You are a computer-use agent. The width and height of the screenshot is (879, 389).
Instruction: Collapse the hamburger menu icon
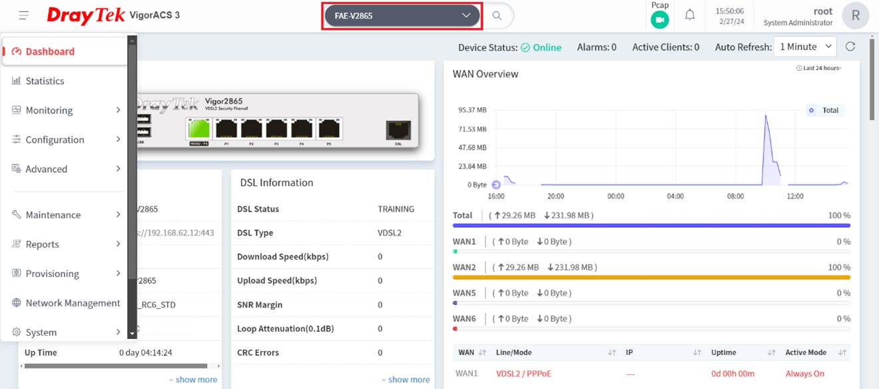pos(24,15)
